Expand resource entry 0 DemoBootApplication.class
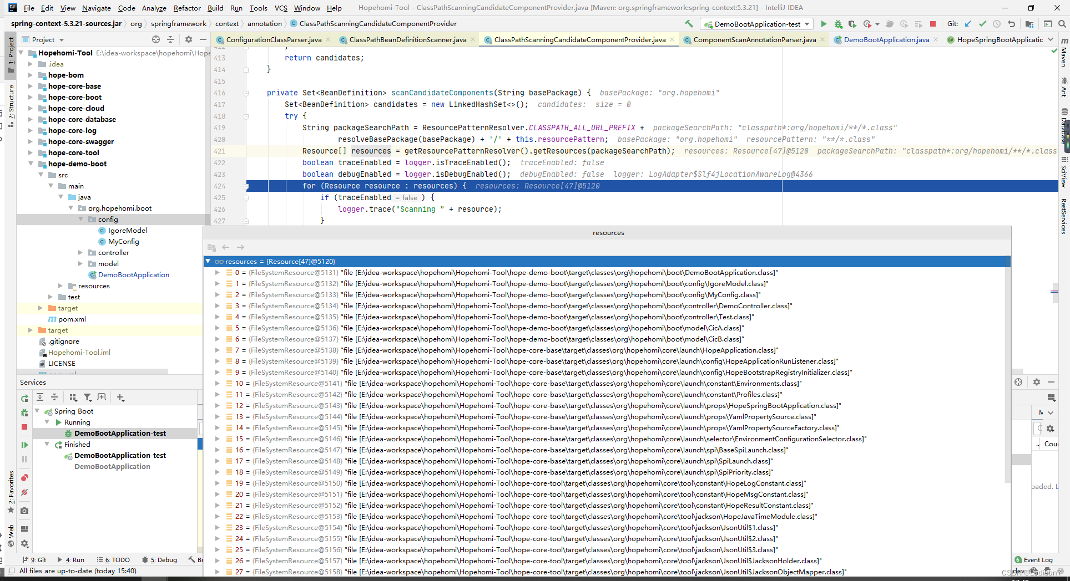Screen dimensions: 1070x581 click(217, 273)
